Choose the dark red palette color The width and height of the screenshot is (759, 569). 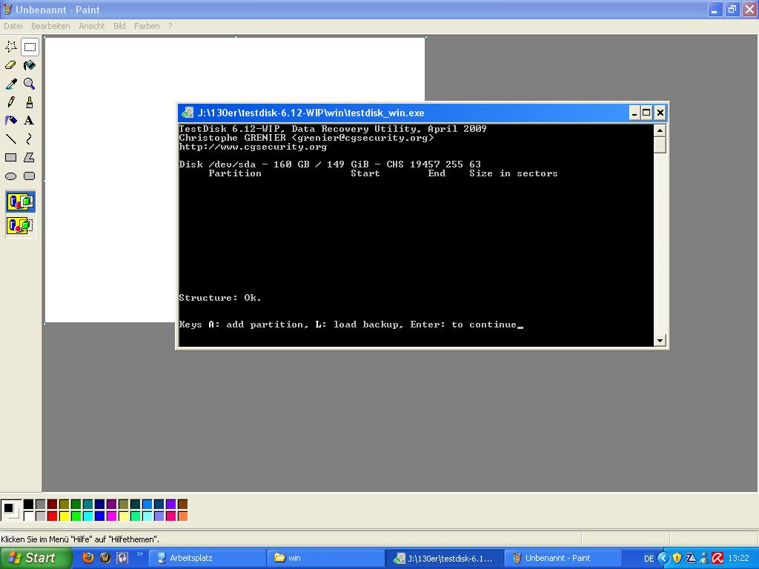point(53,505)
